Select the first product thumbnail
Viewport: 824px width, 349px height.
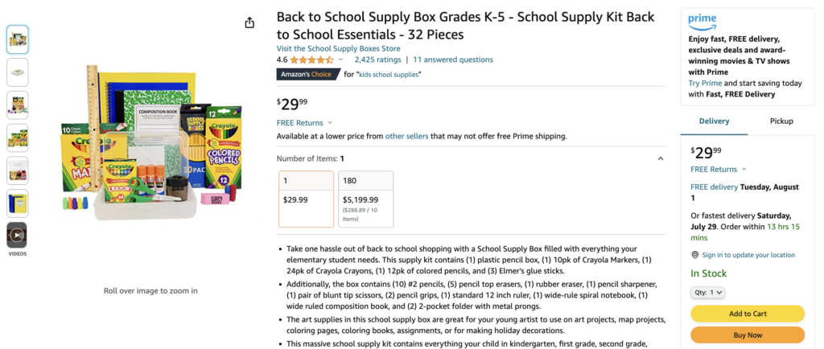pyautogui.click(x=18, y=39)
